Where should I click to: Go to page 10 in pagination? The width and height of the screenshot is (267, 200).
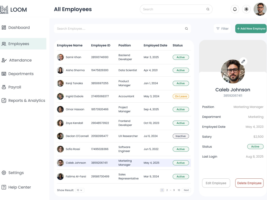click(179, 190)
